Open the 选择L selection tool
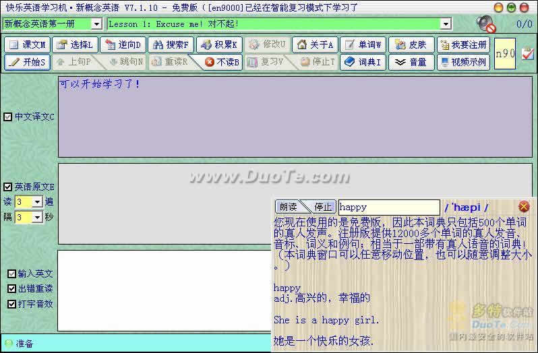Screen dimensions: 538x353 pos(75,45)
